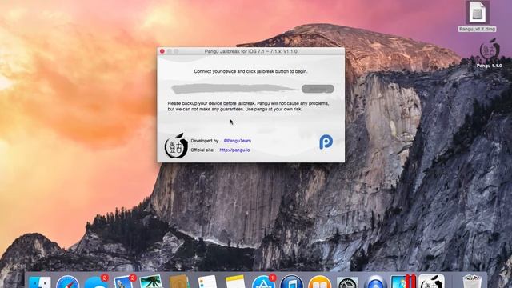The height and width of the screenshot is (288, 512).
Task: Open the Pangu 1.1.0 mounted volume icon
Action: click(x=489, y=54)
